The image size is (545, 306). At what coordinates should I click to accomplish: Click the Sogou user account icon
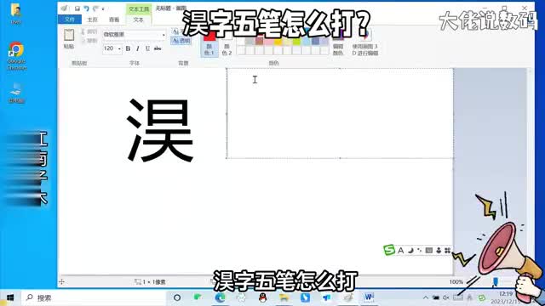coord(439,250)
